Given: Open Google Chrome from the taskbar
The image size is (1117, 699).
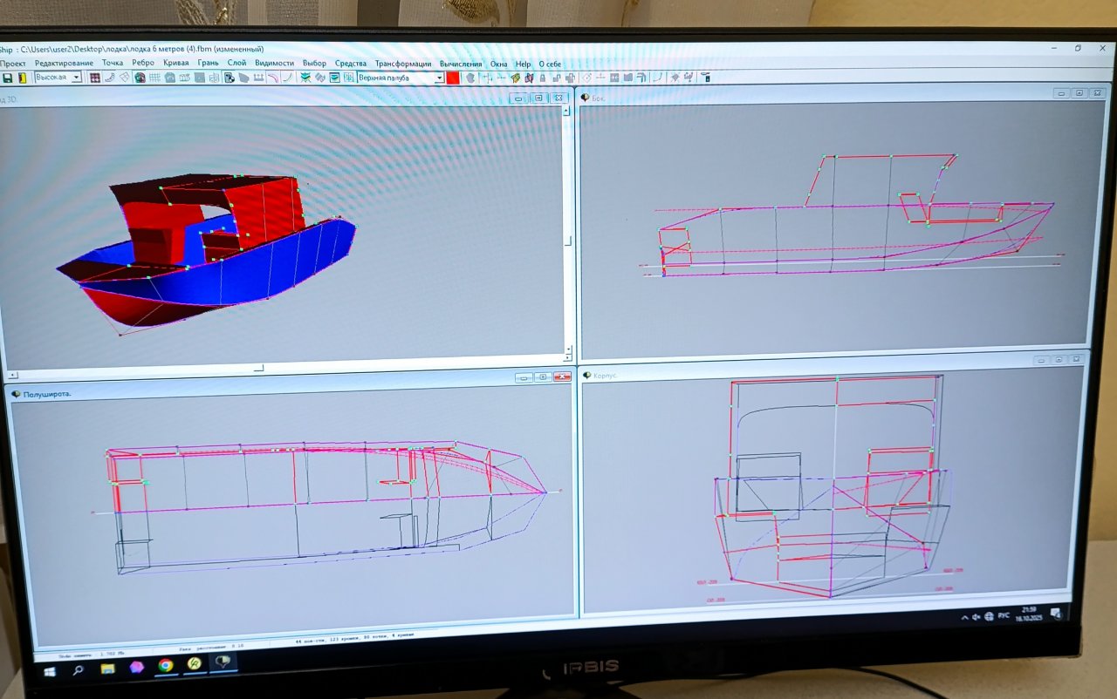Looking at the screenshot, I should tap(165, 665).
